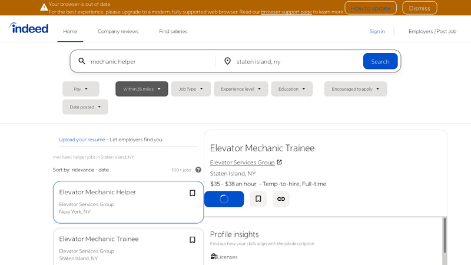This screenshot has width=471, height=265.
Task: Save the Elevator Mechanic Helper job with bookmark
Action: tap(192, 193)
